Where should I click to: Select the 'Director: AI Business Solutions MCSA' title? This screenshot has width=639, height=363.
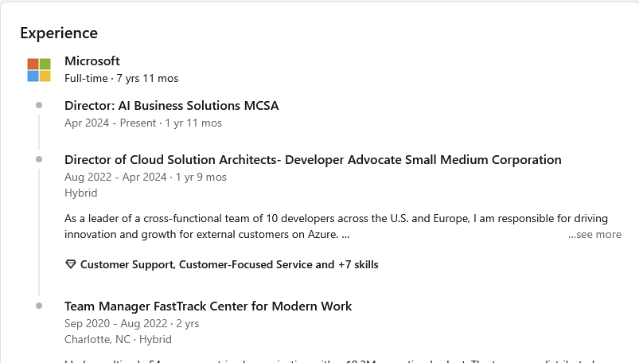tap(171, 105)
